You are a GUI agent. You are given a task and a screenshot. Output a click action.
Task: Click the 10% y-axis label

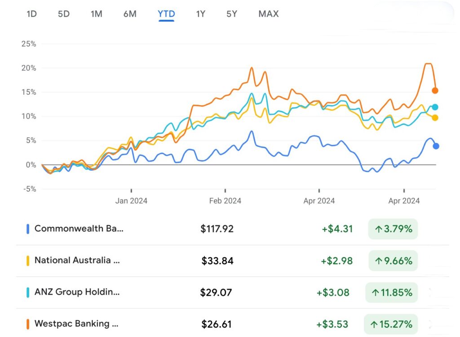click(x=29, y=116)
